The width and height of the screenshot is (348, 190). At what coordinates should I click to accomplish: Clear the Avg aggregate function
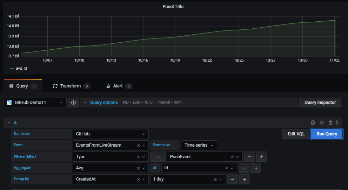click(138, 168)
